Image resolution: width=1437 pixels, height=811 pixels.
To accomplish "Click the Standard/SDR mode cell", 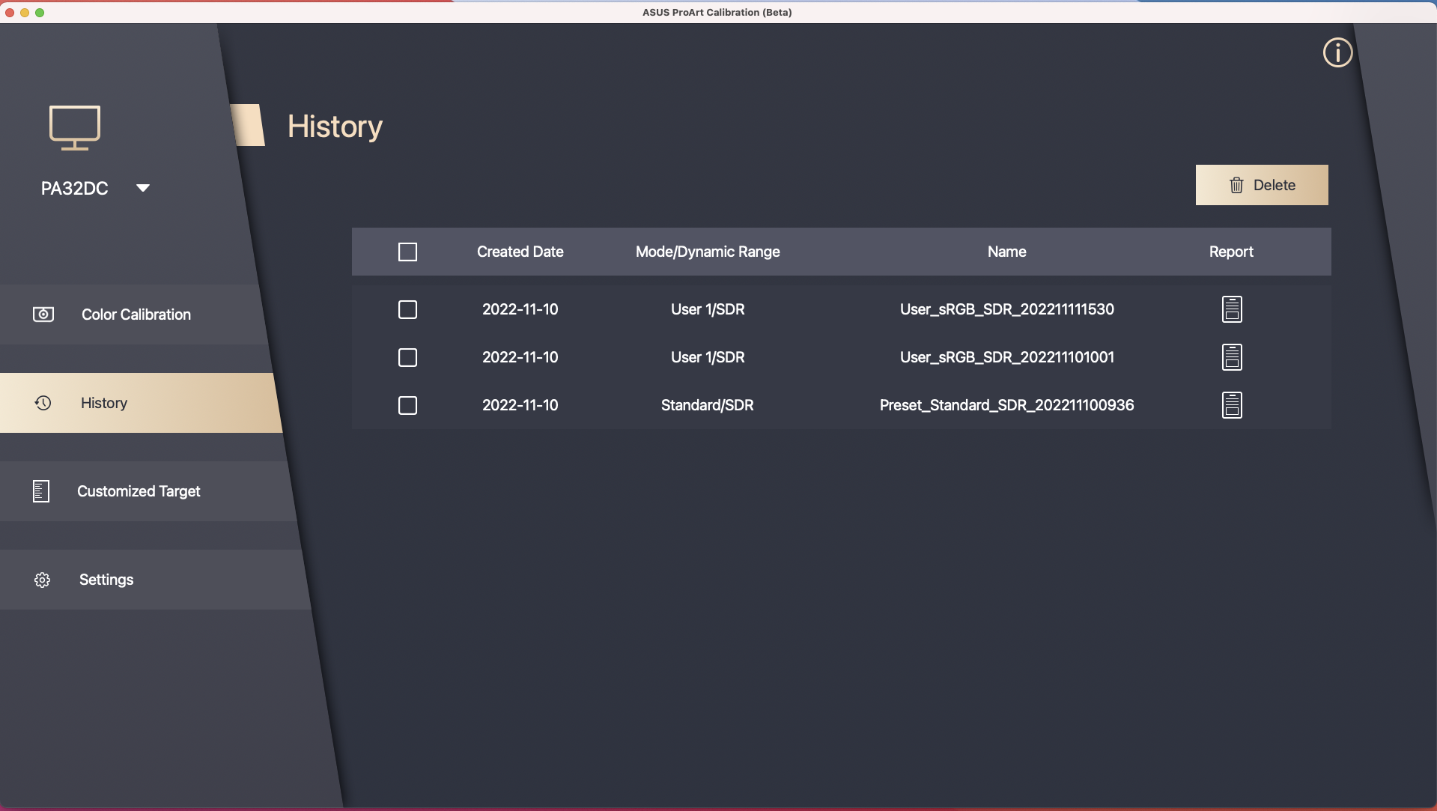I will [708, 405].
